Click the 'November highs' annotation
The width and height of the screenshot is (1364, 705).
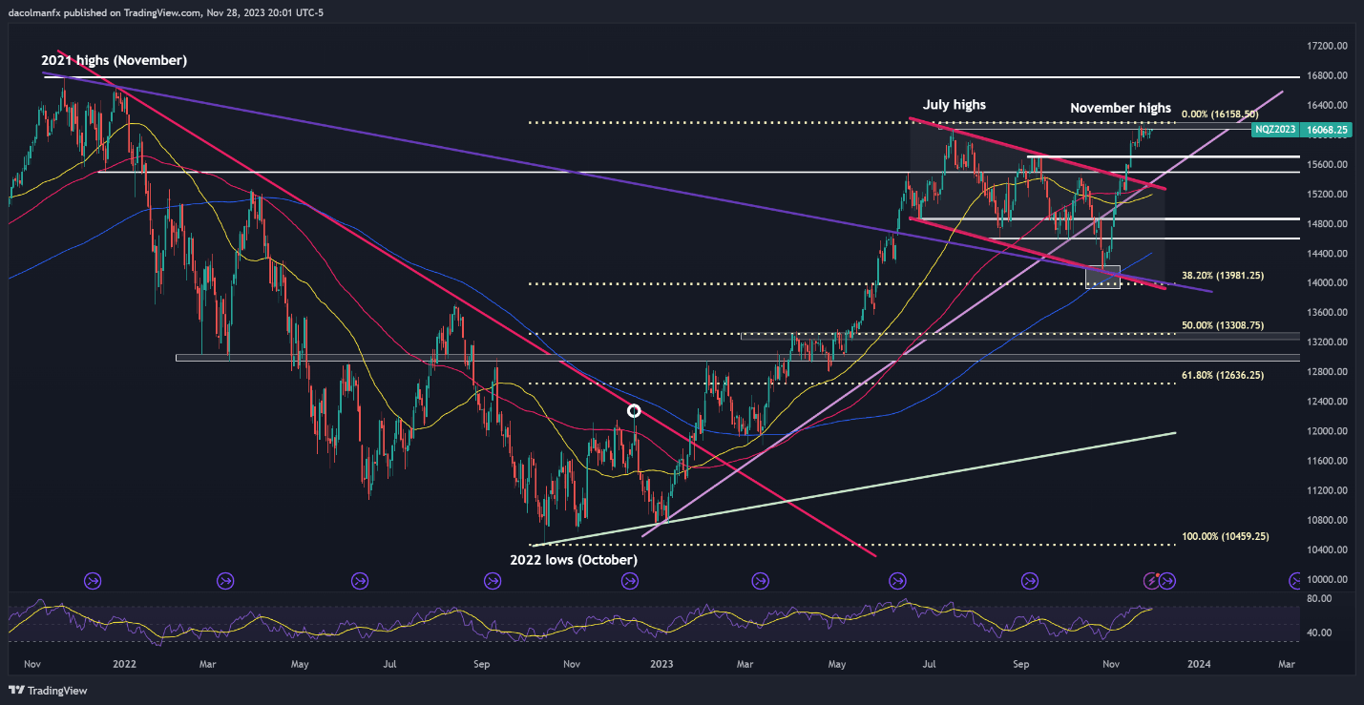coord(1121,109)
